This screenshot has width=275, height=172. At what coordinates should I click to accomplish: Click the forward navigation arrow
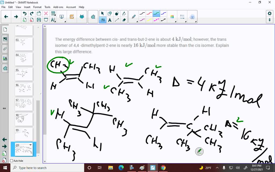[x=15, y=16]
